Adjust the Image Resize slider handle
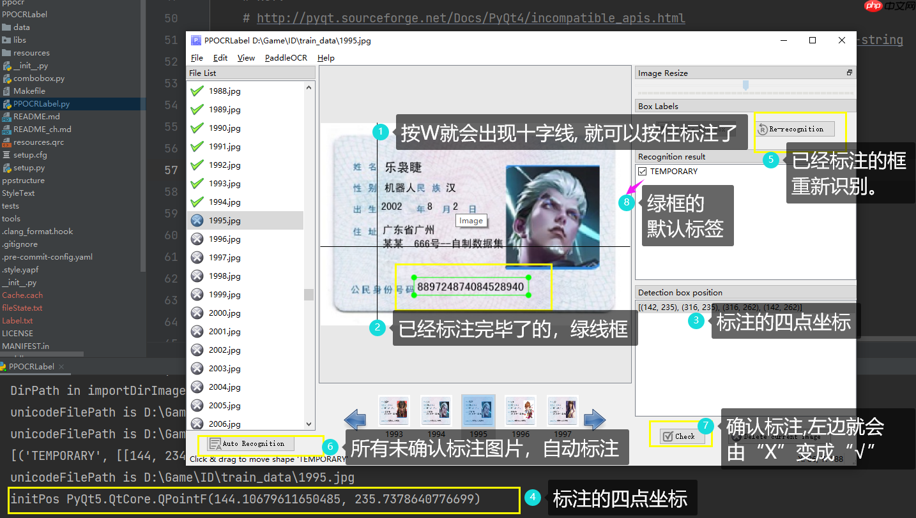 [x=745, y=85]
